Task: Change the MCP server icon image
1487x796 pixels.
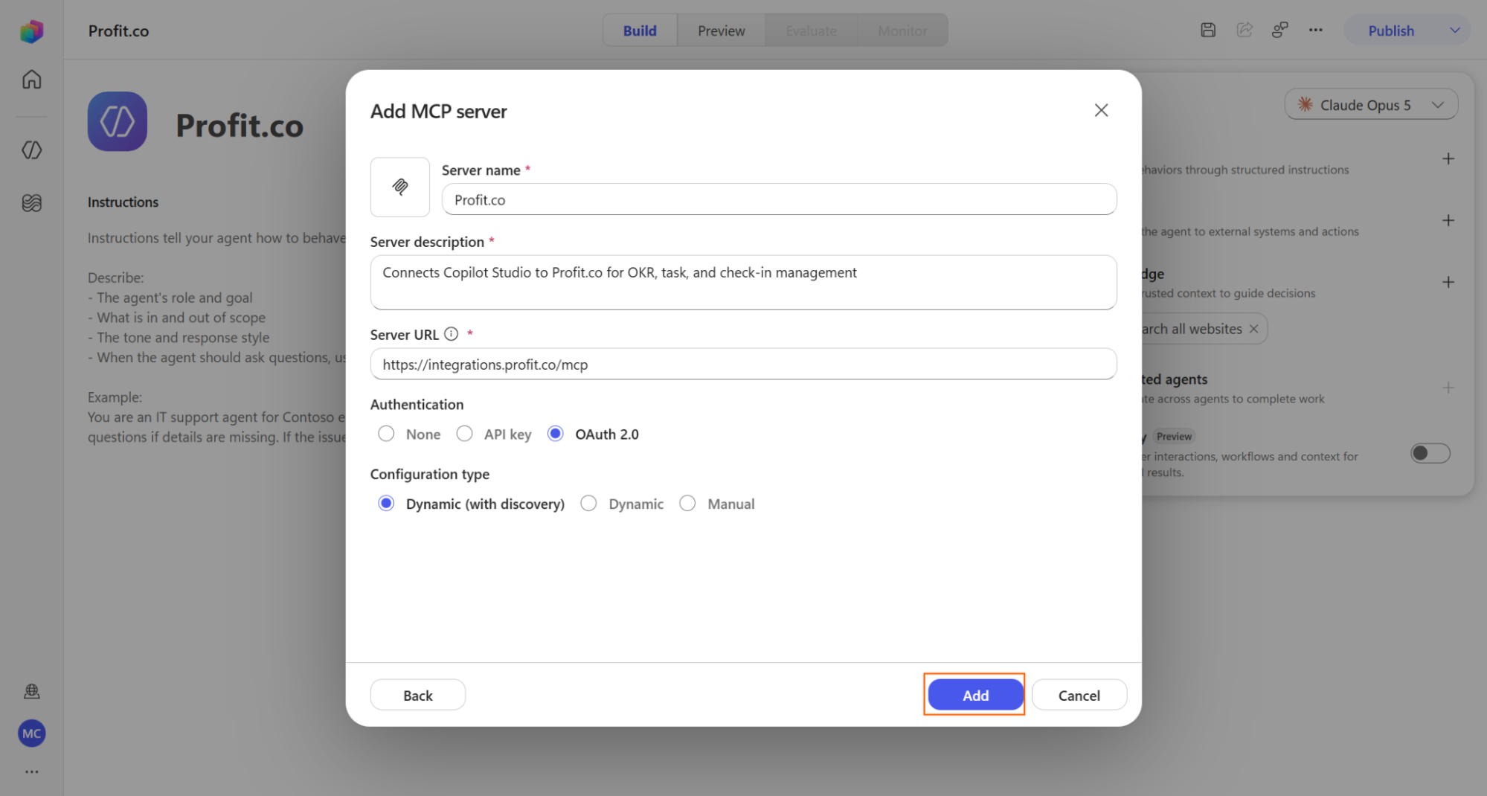Action: point(400,187)
